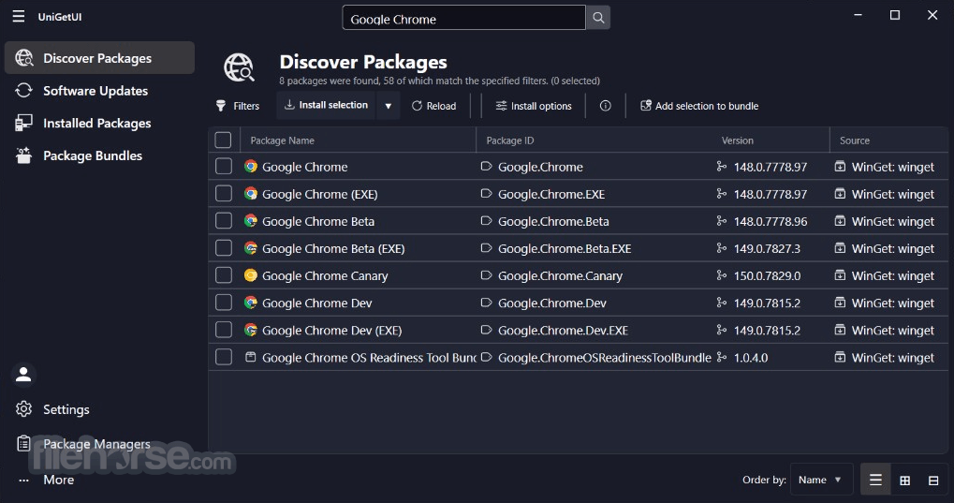
Task: Click WinGet: winget in Chrome Dev row
Action: coord(892,303)
